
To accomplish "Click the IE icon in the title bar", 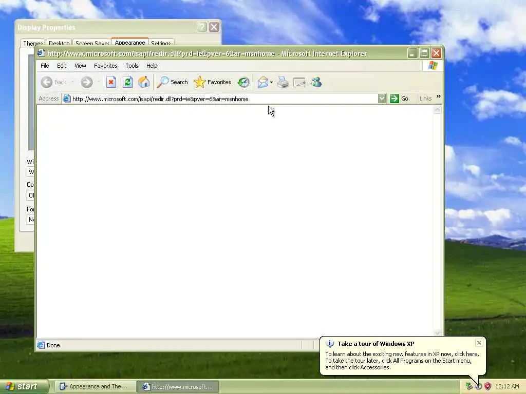I will pyautogui.click(x=41, y=53).
